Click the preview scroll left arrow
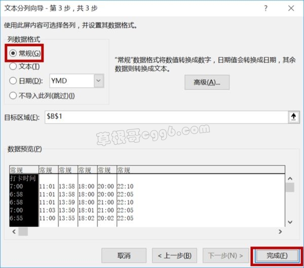 [14, 231]
